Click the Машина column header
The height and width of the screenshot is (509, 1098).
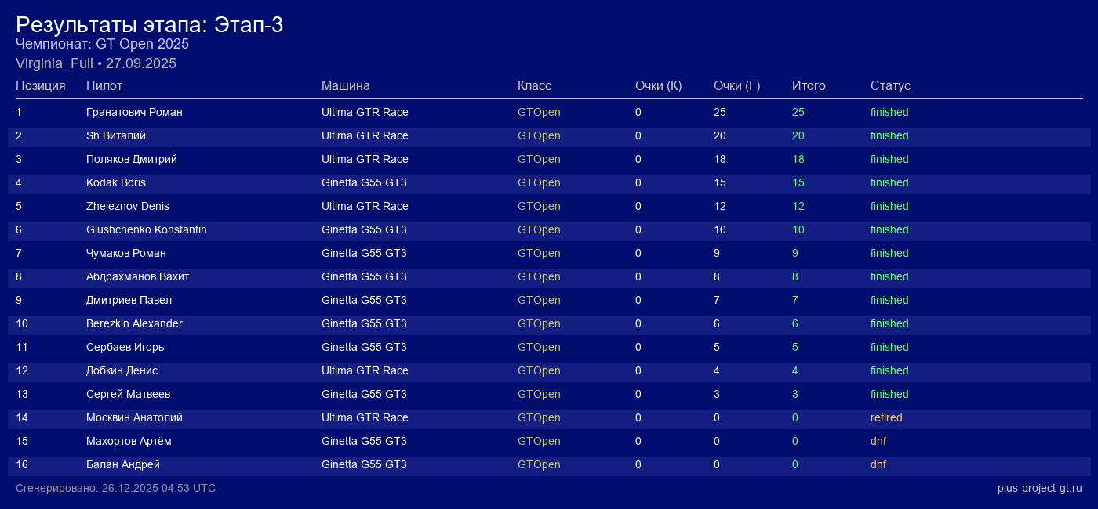pos(345,85)
